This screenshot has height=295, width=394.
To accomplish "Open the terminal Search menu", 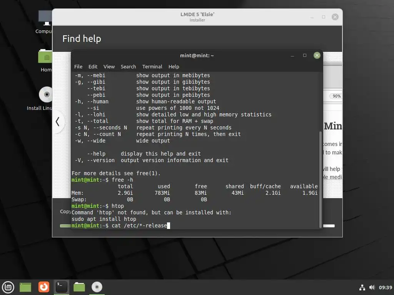I will [x=128, y=67].
